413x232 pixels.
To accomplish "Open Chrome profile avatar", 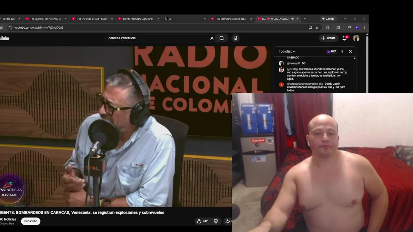I will click(357, 27).
